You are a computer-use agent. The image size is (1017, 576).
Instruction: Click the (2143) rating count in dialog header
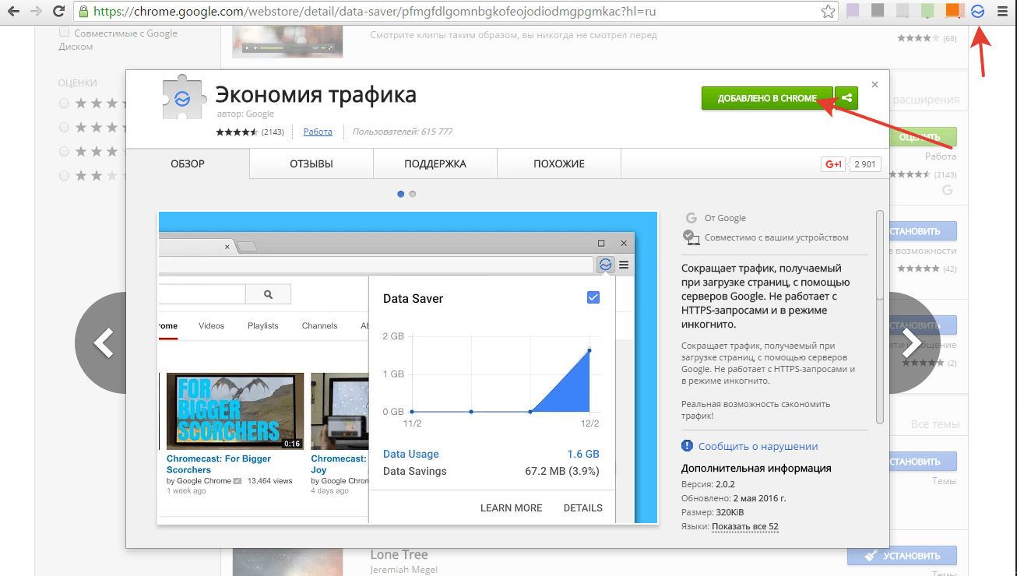272,132
